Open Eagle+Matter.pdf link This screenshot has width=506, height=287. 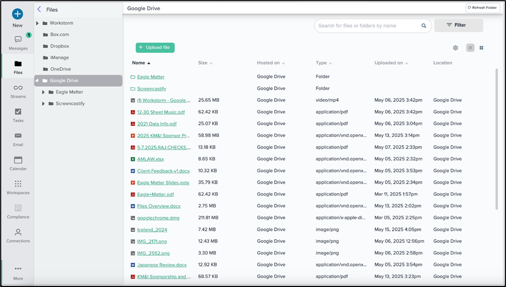pyautogui.click(x=156, y=195)
